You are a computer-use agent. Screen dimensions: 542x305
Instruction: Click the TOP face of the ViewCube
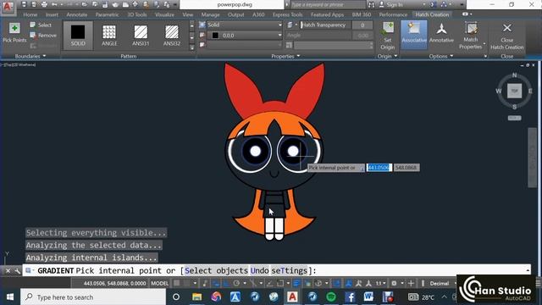[x=514, y=91]
